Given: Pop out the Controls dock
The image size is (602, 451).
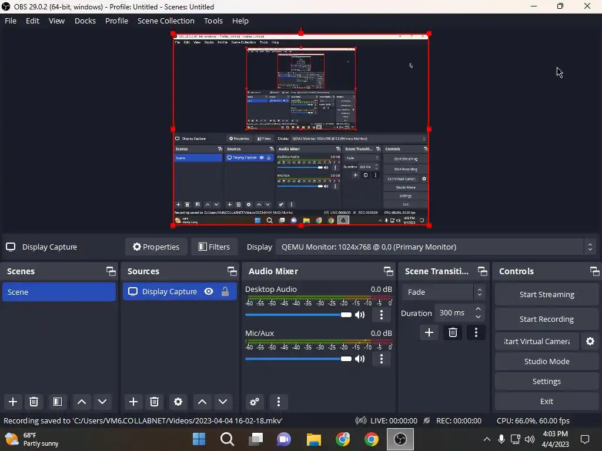Looking at the screenshot, I should coord(595,271).
